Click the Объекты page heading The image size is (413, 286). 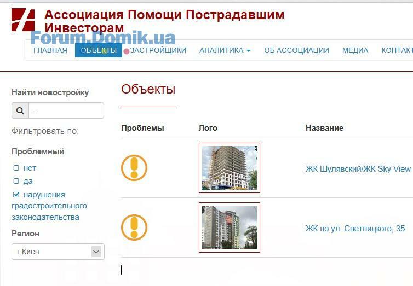148,89
